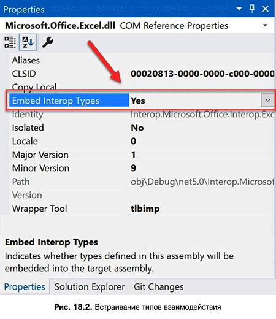The image size is (276, 319).
Task: Select the Properties tab at the bottom
Action: coord(25,286)
